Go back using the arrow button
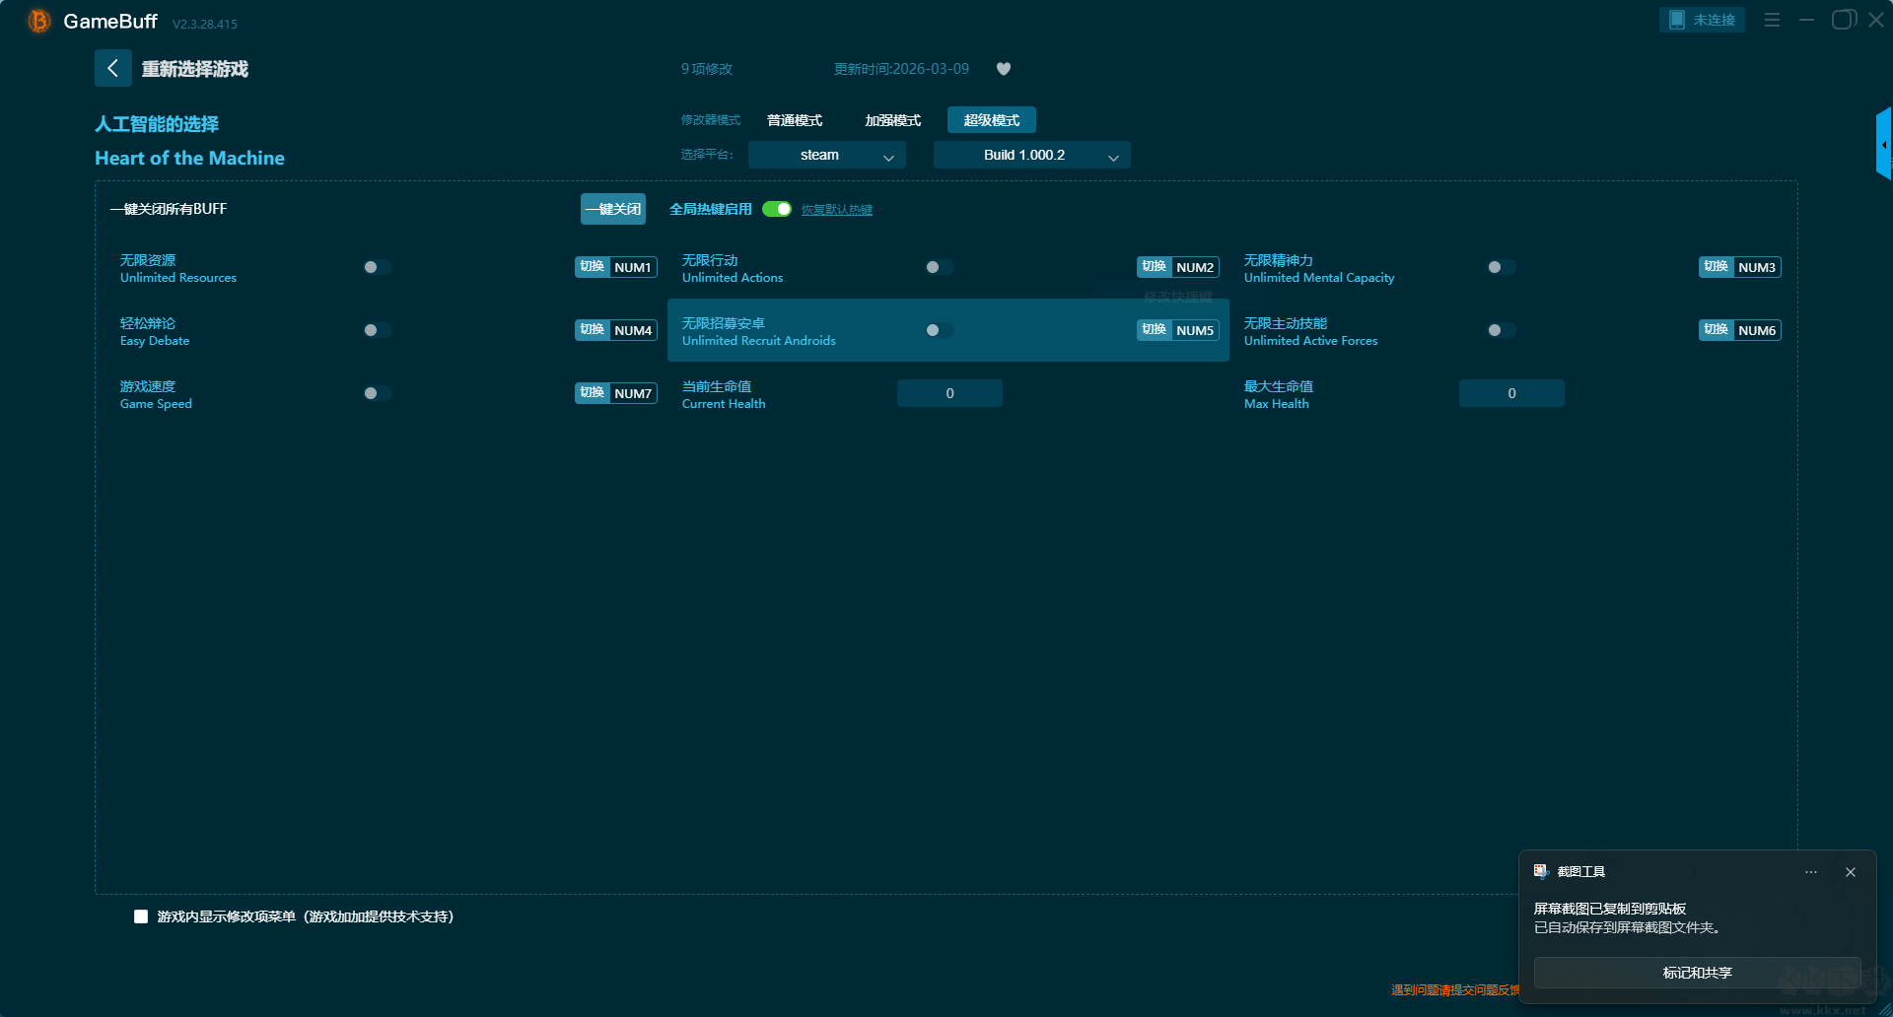1893x1017 pixels. pyautogui.click(x=112, y=68)
